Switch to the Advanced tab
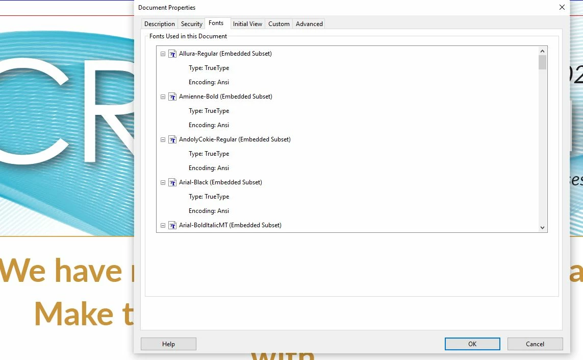 [x=309, y=24]
